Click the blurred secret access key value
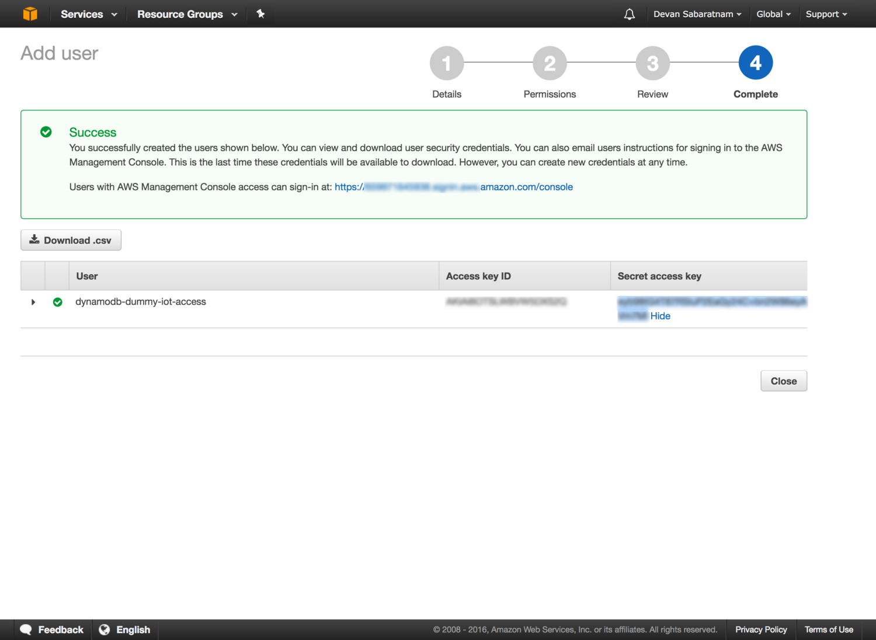 click(x=712, y=308)
